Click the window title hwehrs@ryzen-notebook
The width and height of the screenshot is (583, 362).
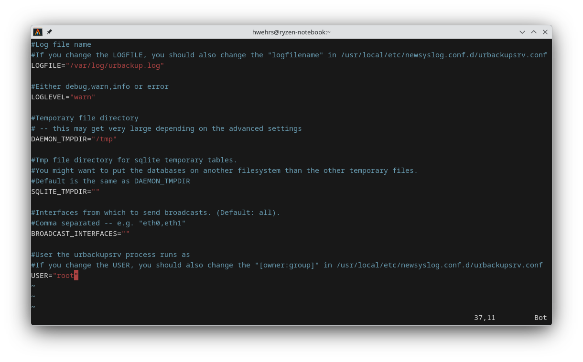point(291,32)
